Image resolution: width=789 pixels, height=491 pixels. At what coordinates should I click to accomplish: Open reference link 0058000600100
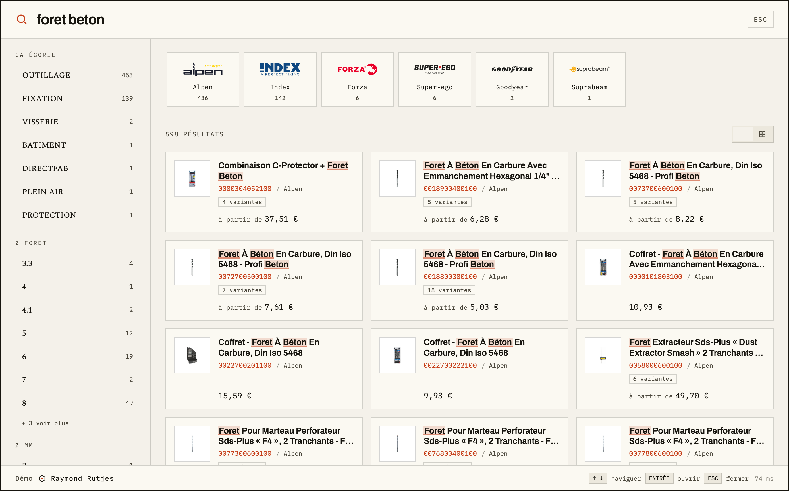click(655, 365)
